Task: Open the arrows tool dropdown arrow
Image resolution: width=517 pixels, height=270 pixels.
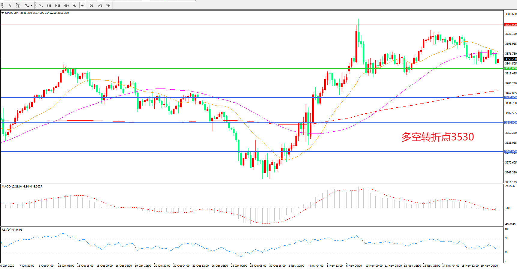Action: [32, 5]
